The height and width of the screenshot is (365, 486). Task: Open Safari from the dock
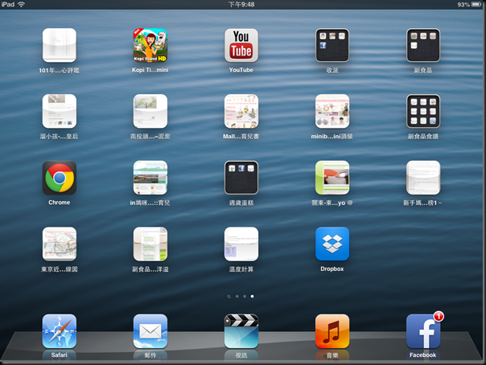tap(60, 331)
